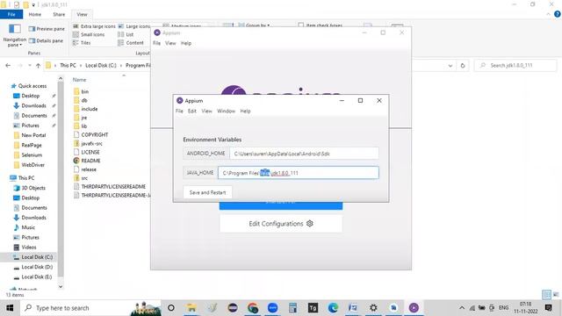This screenshot has height=316, width=562.
Task: Select Local Disk (E:) in sidebar
Action: point(33,277)
